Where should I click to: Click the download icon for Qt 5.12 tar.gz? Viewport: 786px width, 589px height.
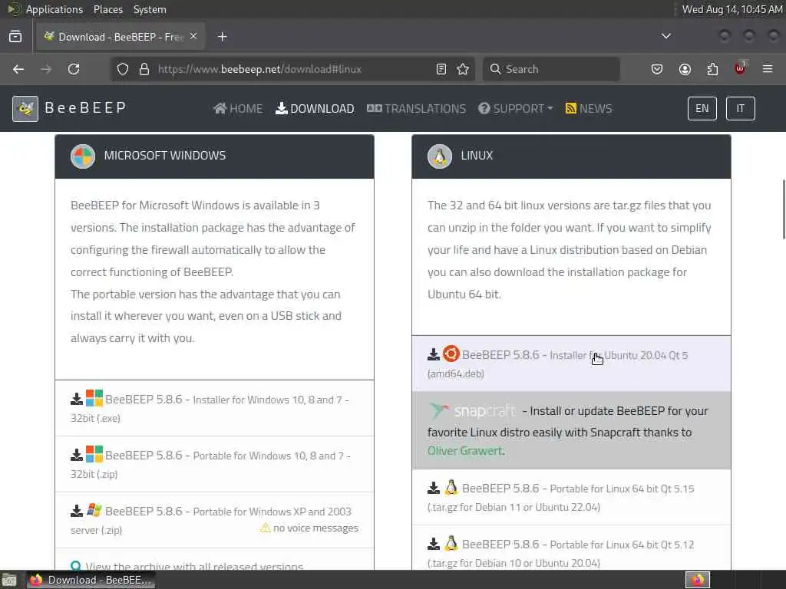434,544
